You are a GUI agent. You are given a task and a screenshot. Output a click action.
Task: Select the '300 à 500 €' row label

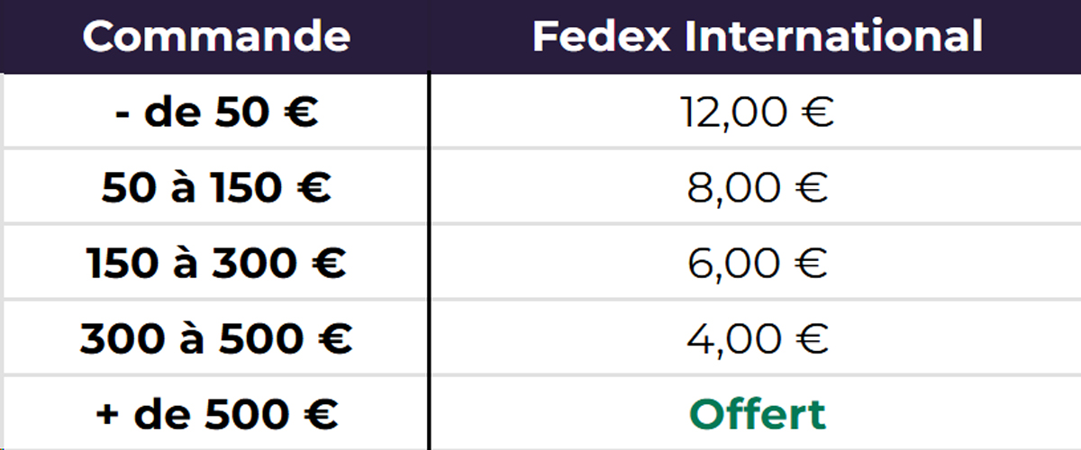pos(216,339)
